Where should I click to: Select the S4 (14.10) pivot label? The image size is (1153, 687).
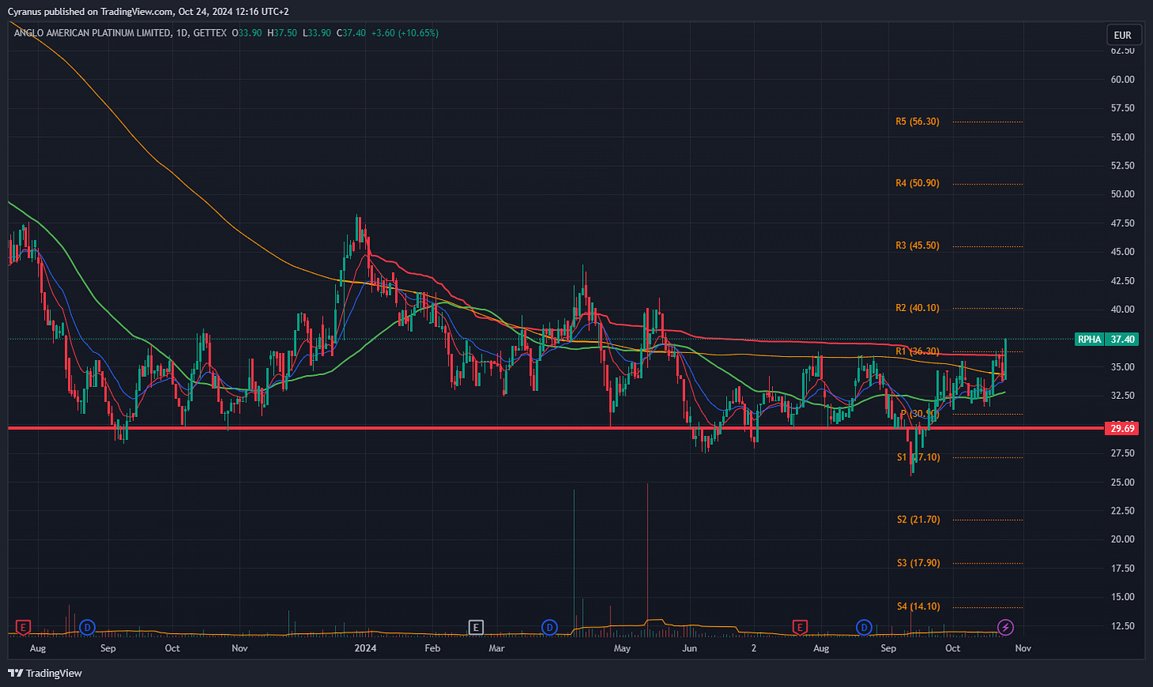pos(918,606)
